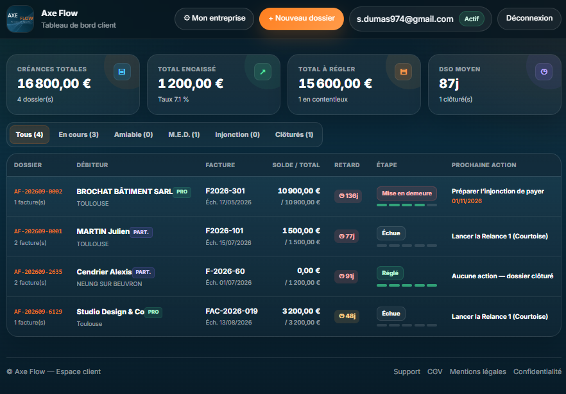Log out using Déconnexion button
The image size is (566, 394).
click(x=529, y=19)
